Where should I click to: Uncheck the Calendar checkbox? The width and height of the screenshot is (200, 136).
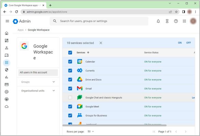(x=70, y=62)
